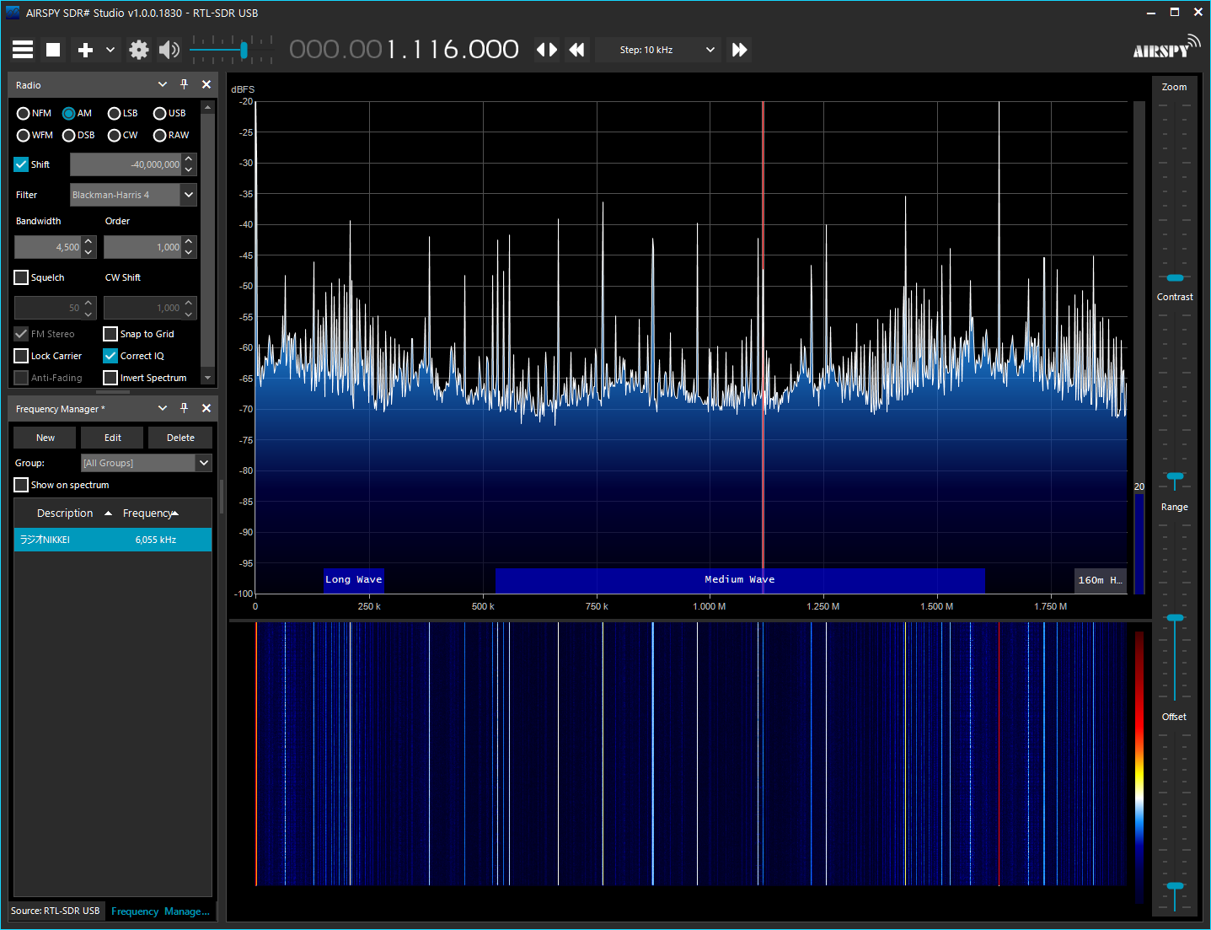Switch to Source: RTL-SDR USB tab

point(56,911)
